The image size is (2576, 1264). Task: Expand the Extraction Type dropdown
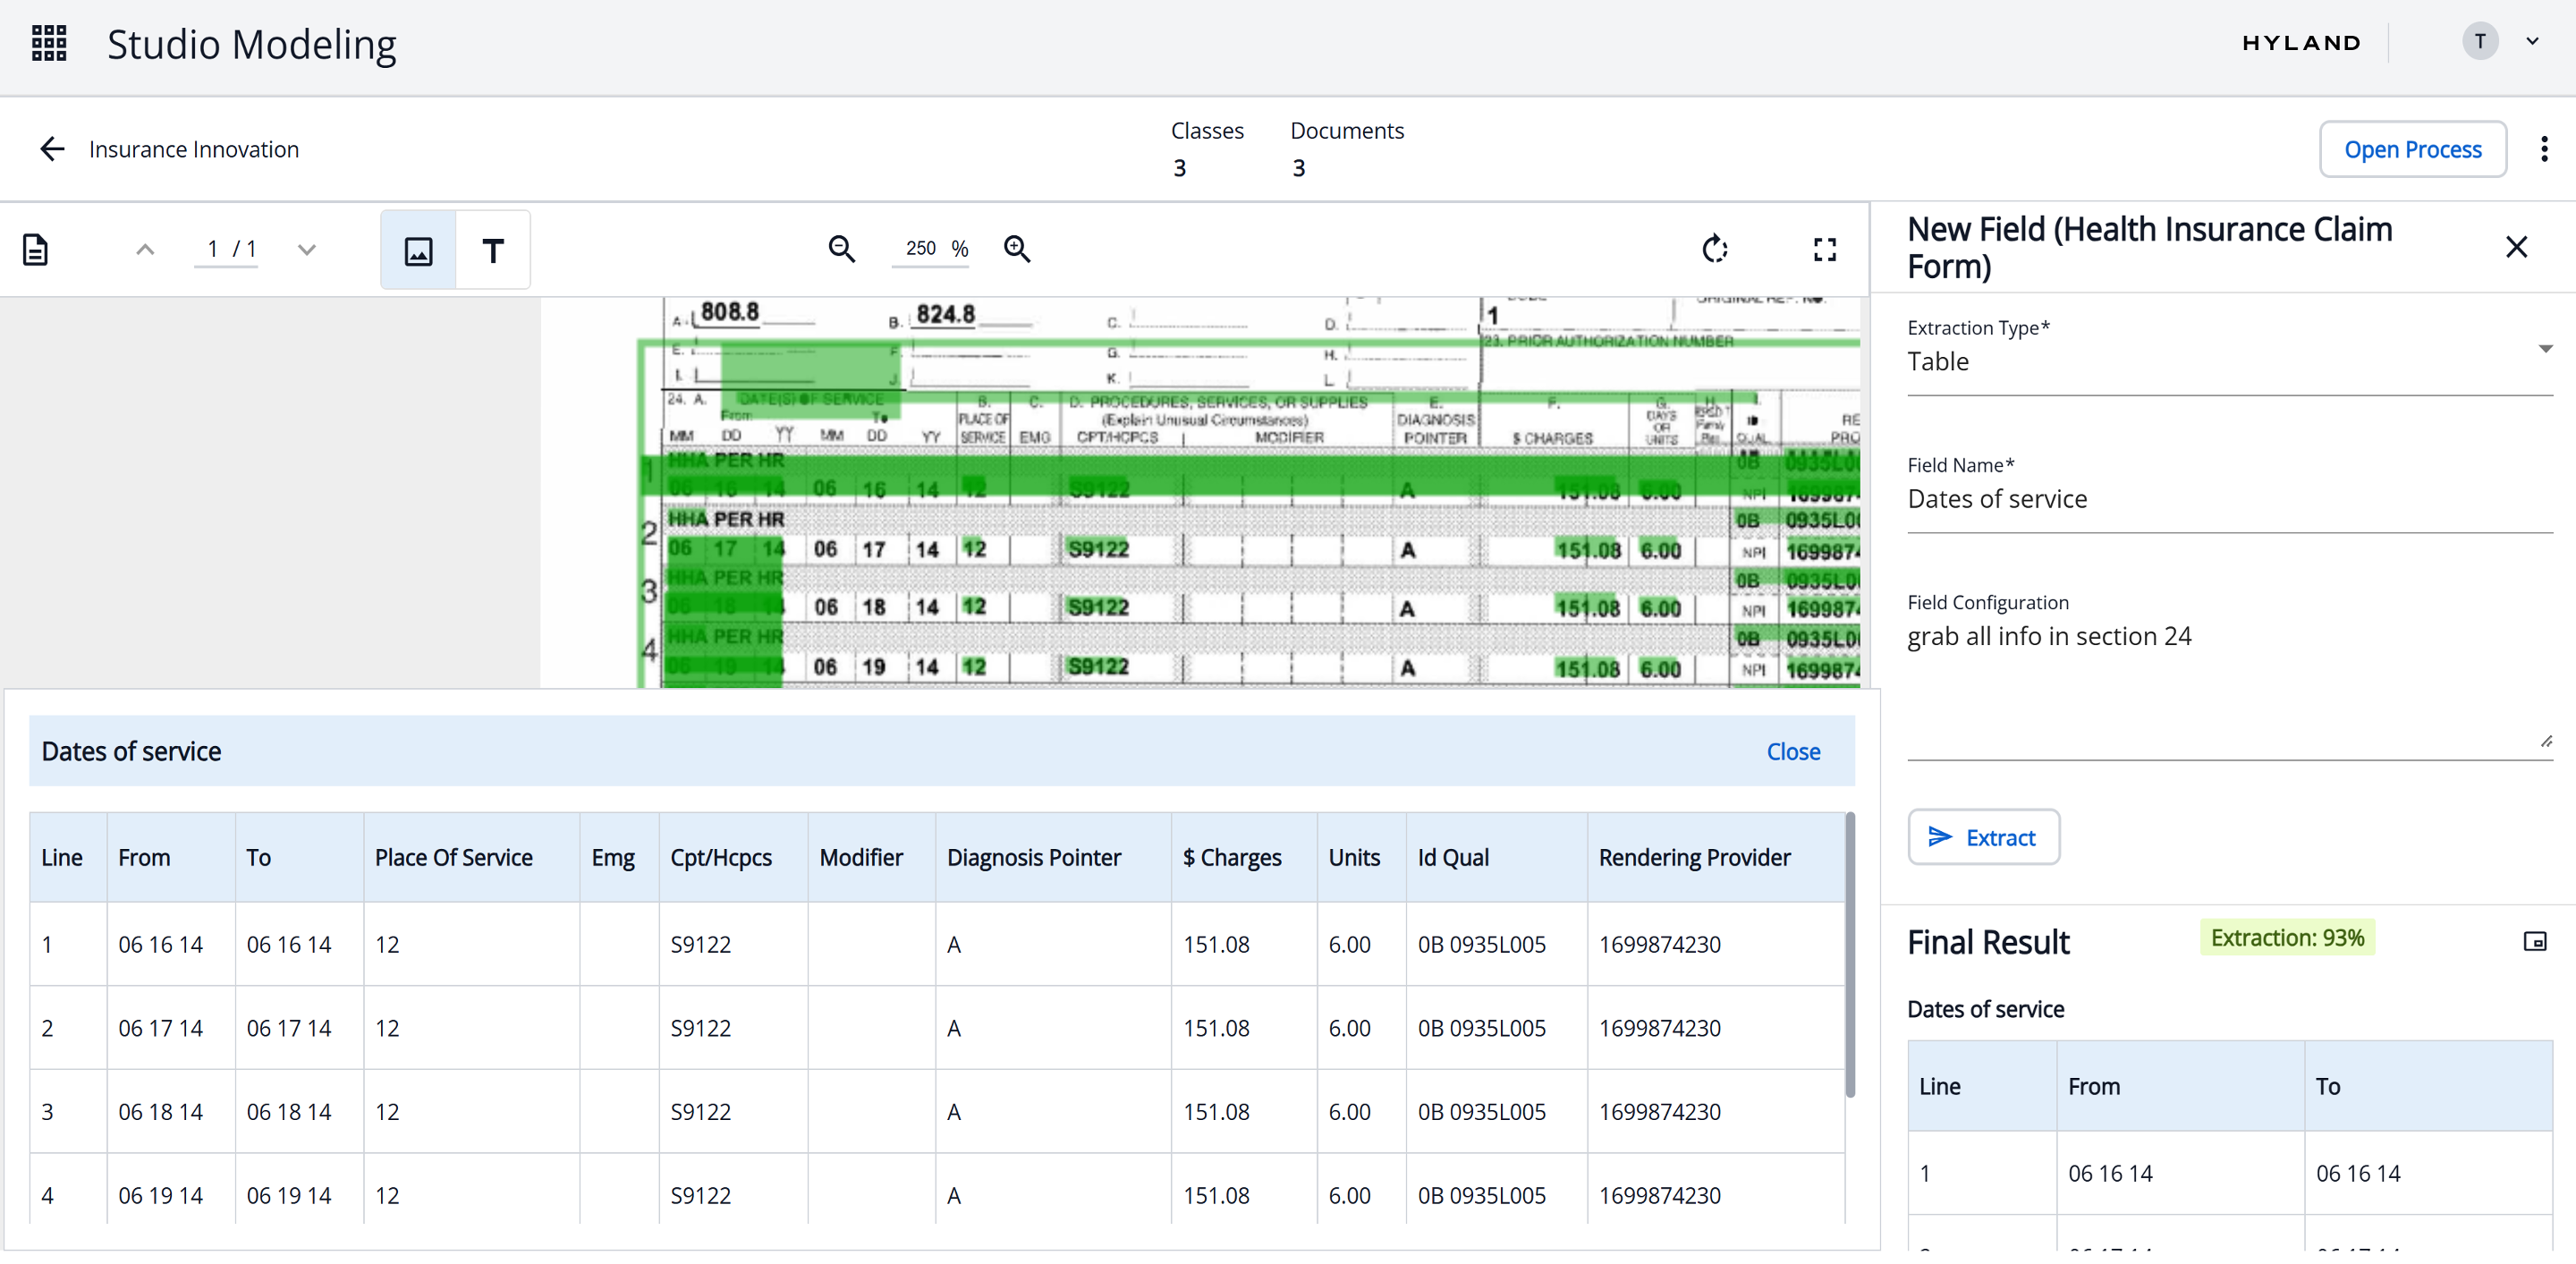click(2545, 349)
